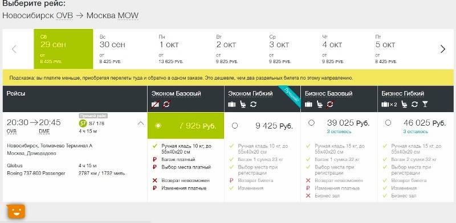The height and width of the screenshot is (223, 456).
Task: Click '3 осталось' under 39 025 руб.
Action: (x=339, y=131)
